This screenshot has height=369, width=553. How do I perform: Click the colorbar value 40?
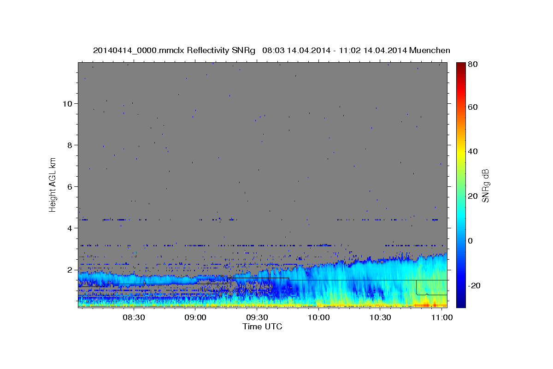pos(473,151)
